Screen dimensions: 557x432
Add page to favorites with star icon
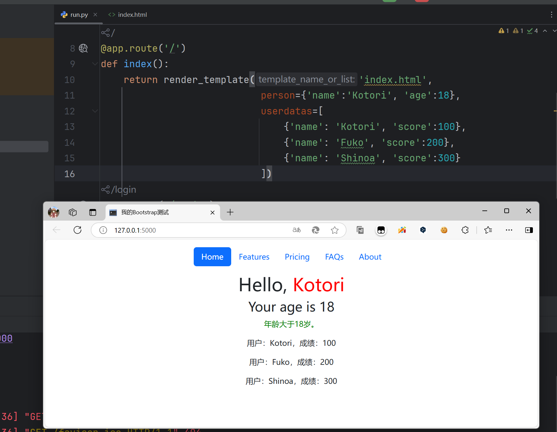pyautogui.click(x=334, y=230)
